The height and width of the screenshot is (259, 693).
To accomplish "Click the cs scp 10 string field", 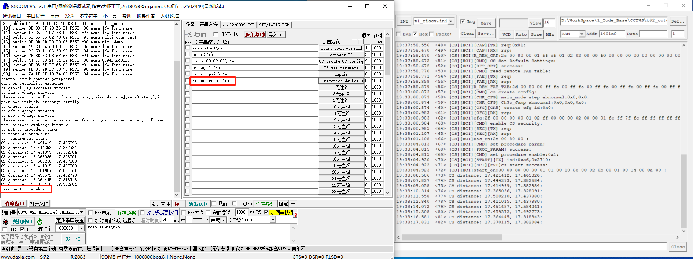I will click(x=255, y=68).
